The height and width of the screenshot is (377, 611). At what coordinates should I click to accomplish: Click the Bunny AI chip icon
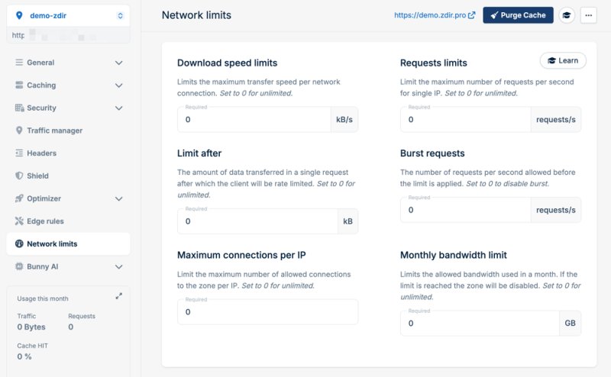[19, 266]
